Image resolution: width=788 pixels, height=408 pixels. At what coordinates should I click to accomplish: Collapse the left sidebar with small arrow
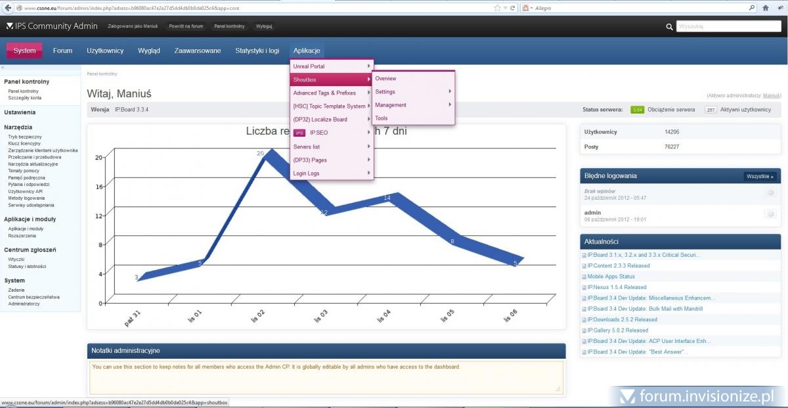point(3,68)
